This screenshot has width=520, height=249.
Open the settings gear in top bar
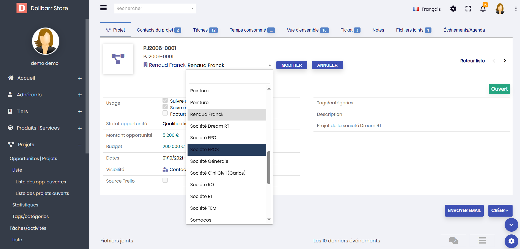tap(453, 9)
